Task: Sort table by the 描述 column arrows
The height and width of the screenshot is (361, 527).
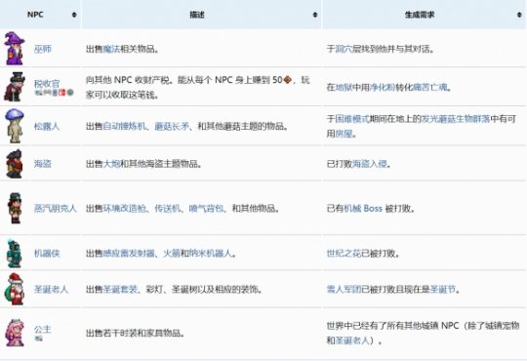Action: (x=315, y=15)
